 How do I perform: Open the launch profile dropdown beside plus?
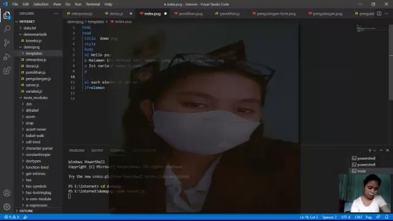click(375, 150)
